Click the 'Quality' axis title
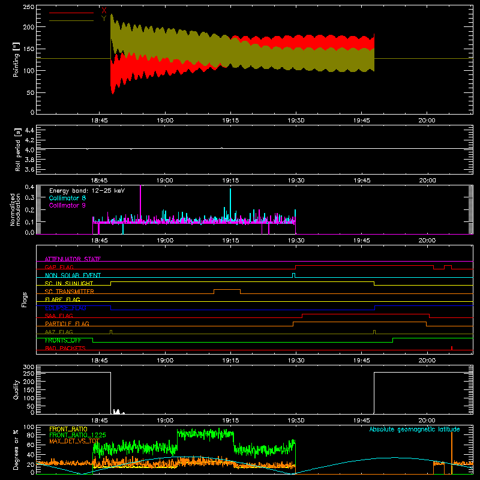This screenshot has width=480, height=480. click(16, 389)
